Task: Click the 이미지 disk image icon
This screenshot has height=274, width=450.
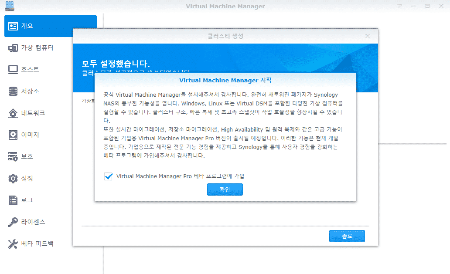Action: (13, 135)
